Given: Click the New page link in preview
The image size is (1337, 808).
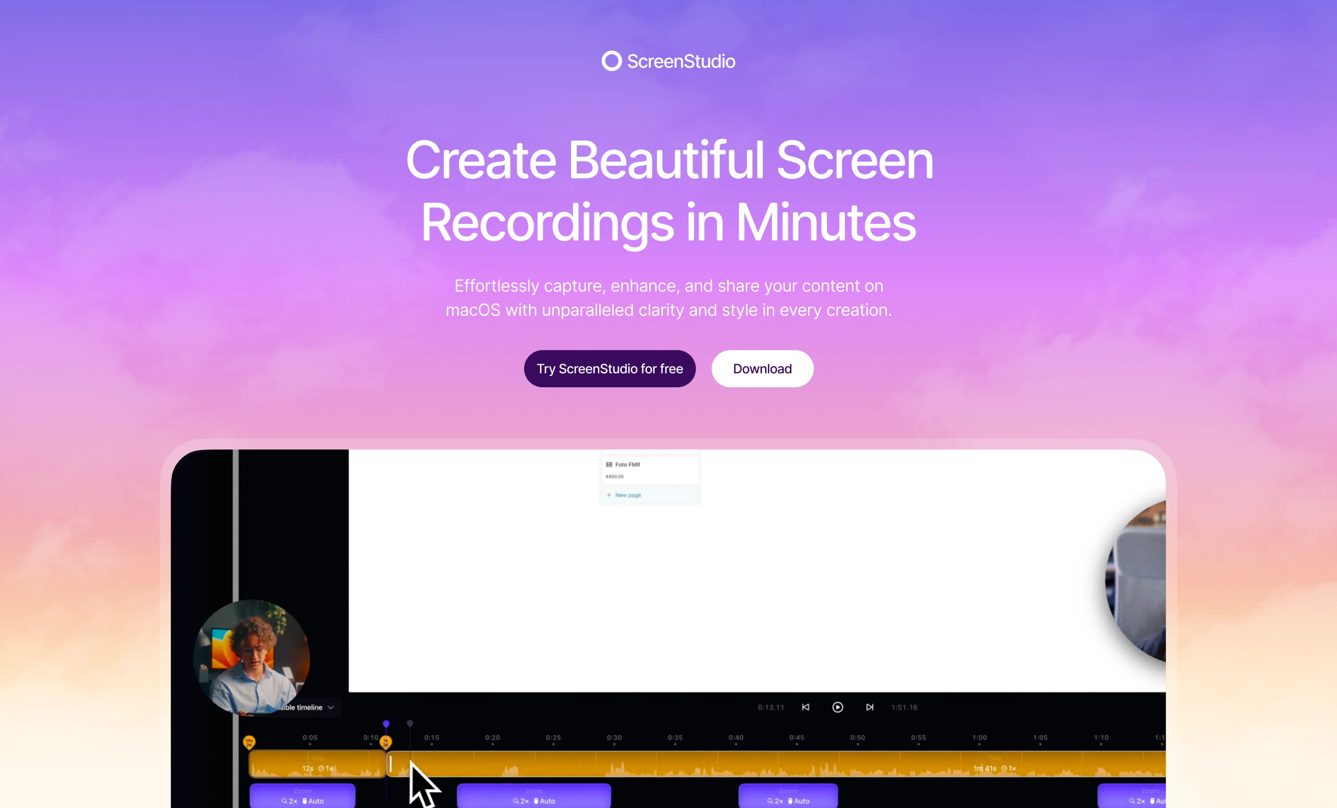Looking at the screenshot, I should [x=627, y=496].
